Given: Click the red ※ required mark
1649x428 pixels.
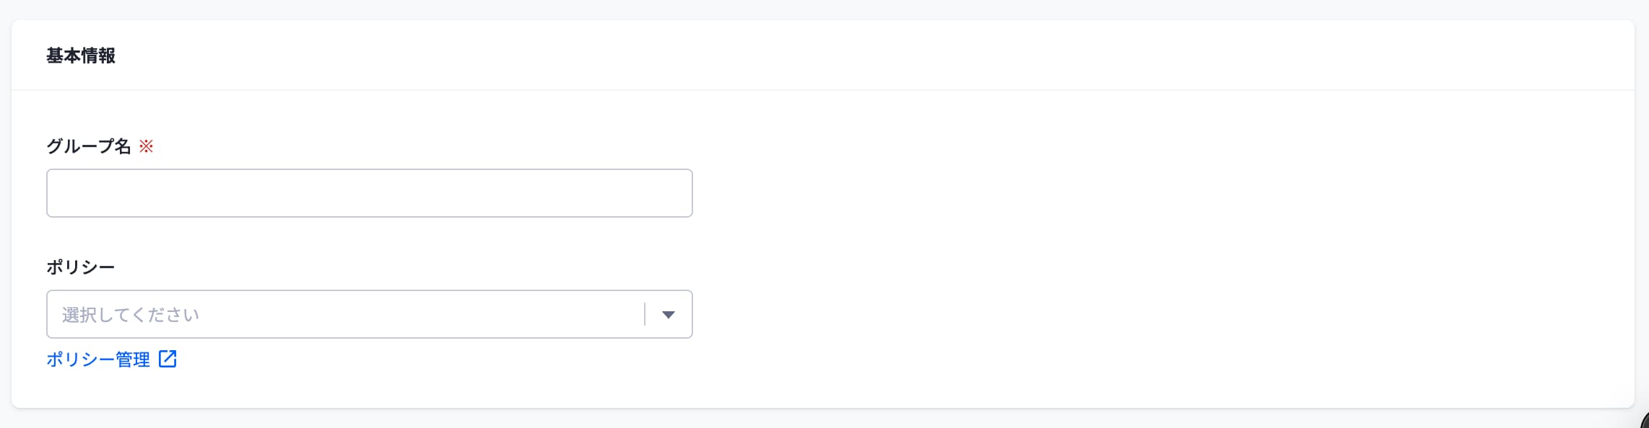Looking at the screenshot, I should pyautogui.click(x=146, y=147).
